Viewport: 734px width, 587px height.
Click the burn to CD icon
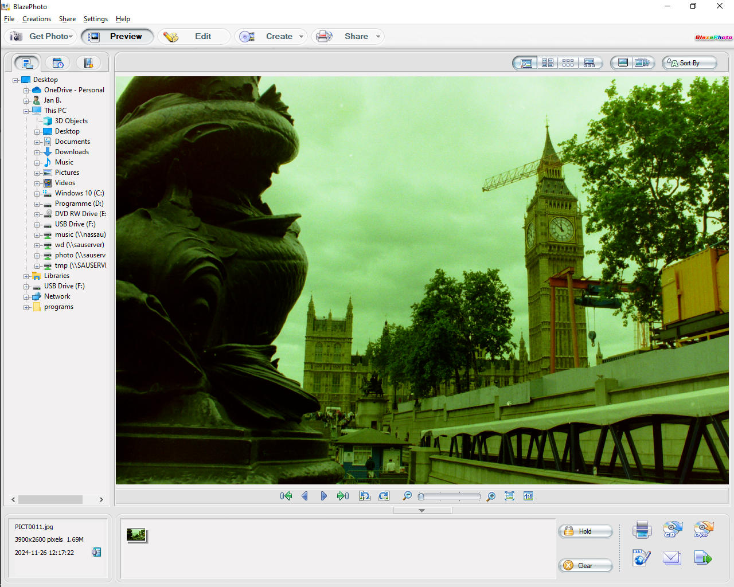coord(672,529)
